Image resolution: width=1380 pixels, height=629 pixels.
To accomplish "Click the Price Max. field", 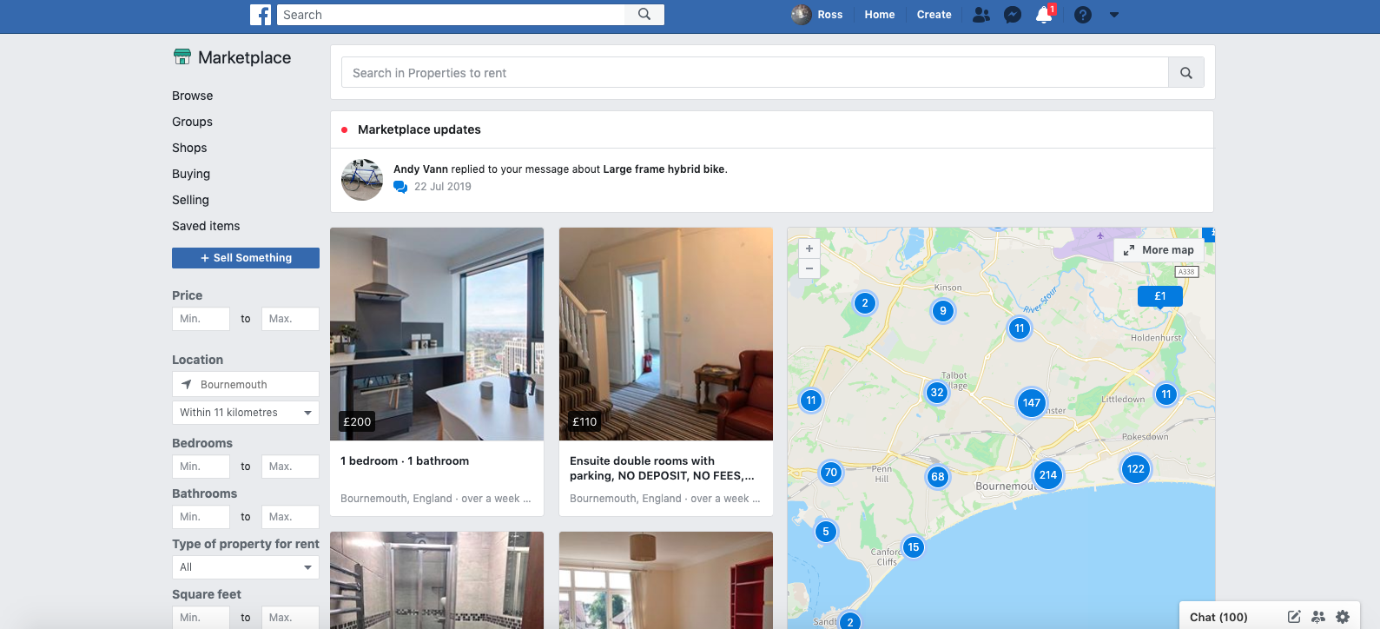I will (x=290, y=319).
